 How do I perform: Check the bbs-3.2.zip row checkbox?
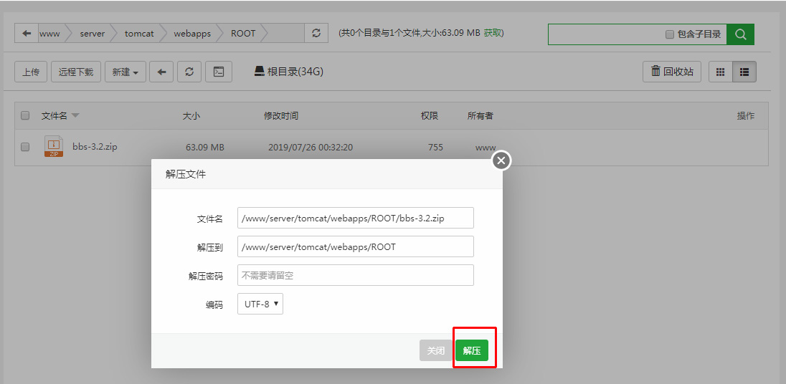point(25,147)
